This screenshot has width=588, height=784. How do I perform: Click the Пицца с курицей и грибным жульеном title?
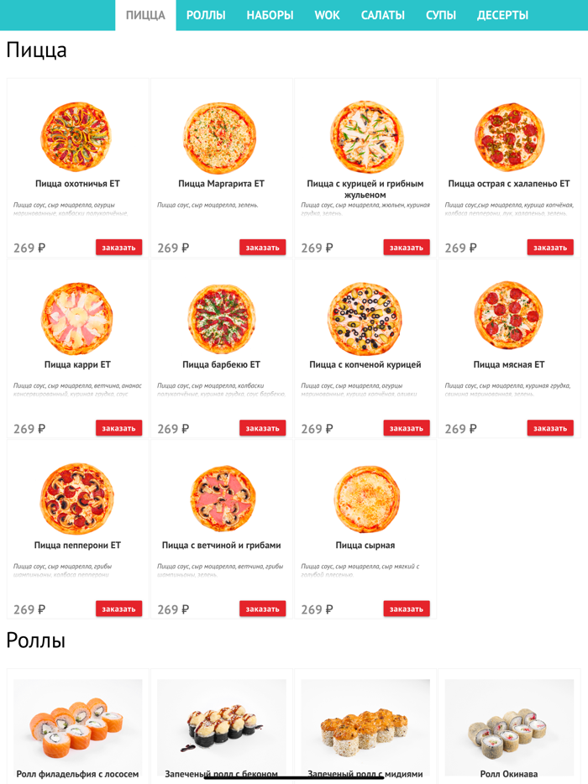pyautogui.click(x=365, y=189)
